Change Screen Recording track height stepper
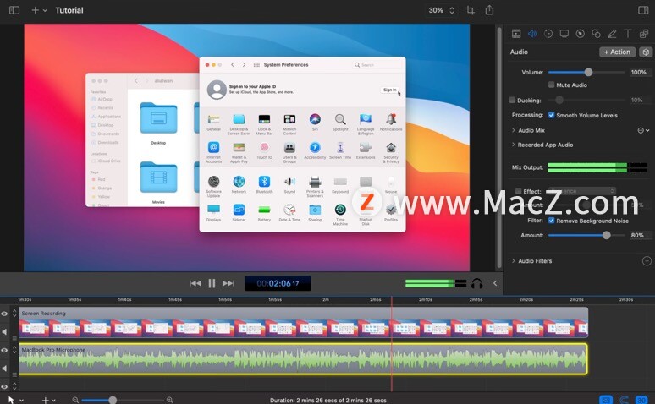Screen dimensions: 655x404 pos(14,313)
